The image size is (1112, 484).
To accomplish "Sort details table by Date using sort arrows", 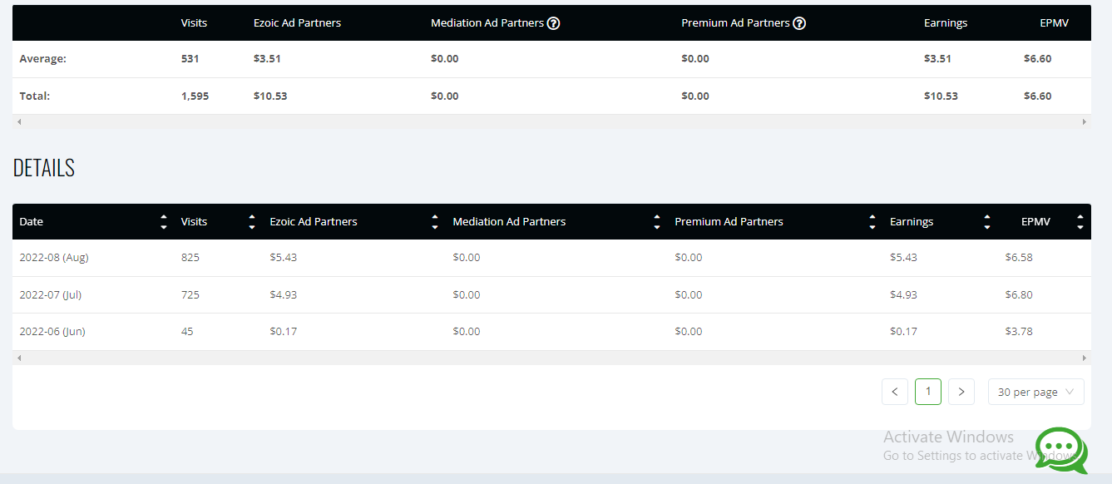I will (x=164, y=222).
